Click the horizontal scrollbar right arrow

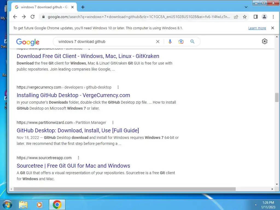272,189
